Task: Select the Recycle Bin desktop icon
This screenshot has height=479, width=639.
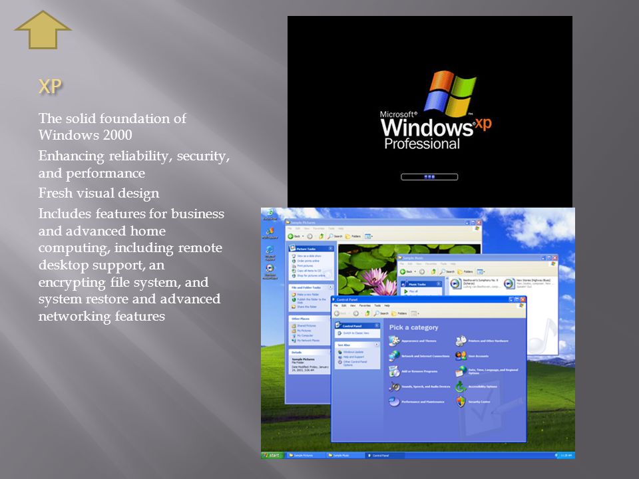Action: click(x=270, y=215)
